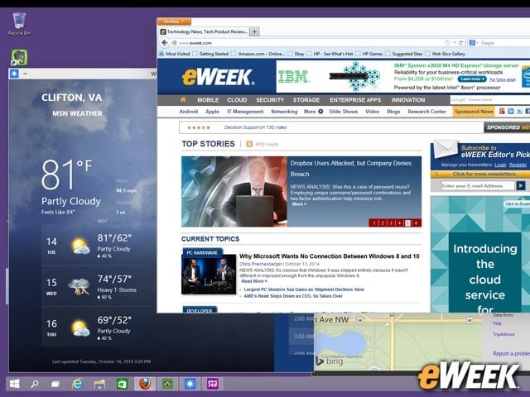Select the CLOUD menu on eWEEK
This screenshot has width=530, height=397.
[x=237, y=100]
